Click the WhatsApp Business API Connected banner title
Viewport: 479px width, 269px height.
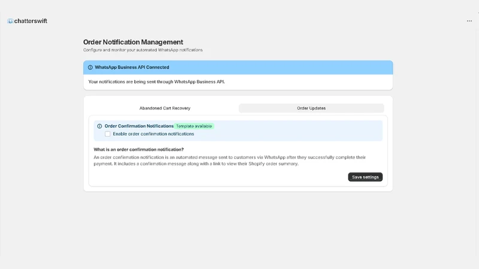[132, 68]
